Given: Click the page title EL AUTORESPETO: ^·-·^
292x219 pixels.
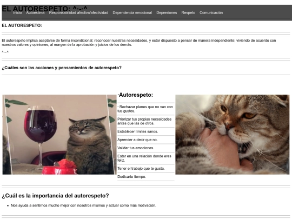Looking at the screenshot, I should coord(44,9).
